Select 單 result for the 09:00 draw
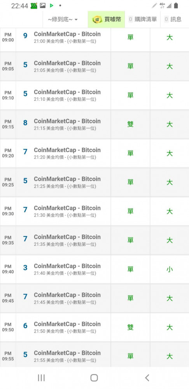This screenshot has width=189, height=389. point(130,37)
